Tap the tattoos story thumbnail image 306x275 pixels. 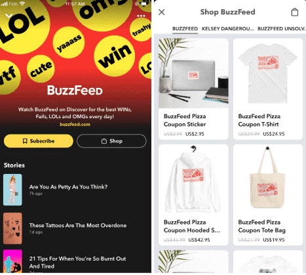(x=12, y=228)
